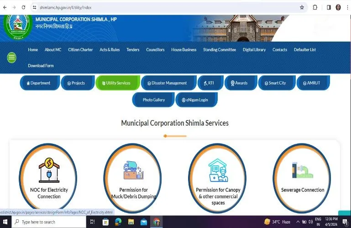Bookmark this page with the star icon
Screen dimensions: 351x228
coord(302,7)
